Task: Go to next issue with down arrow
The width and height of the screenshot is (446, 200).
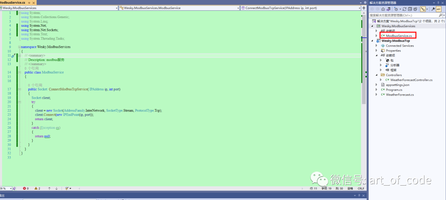Action: [56, 188]
